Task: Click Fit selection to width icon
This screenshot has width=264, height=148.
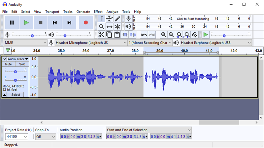Action: (x=179, y=35)
